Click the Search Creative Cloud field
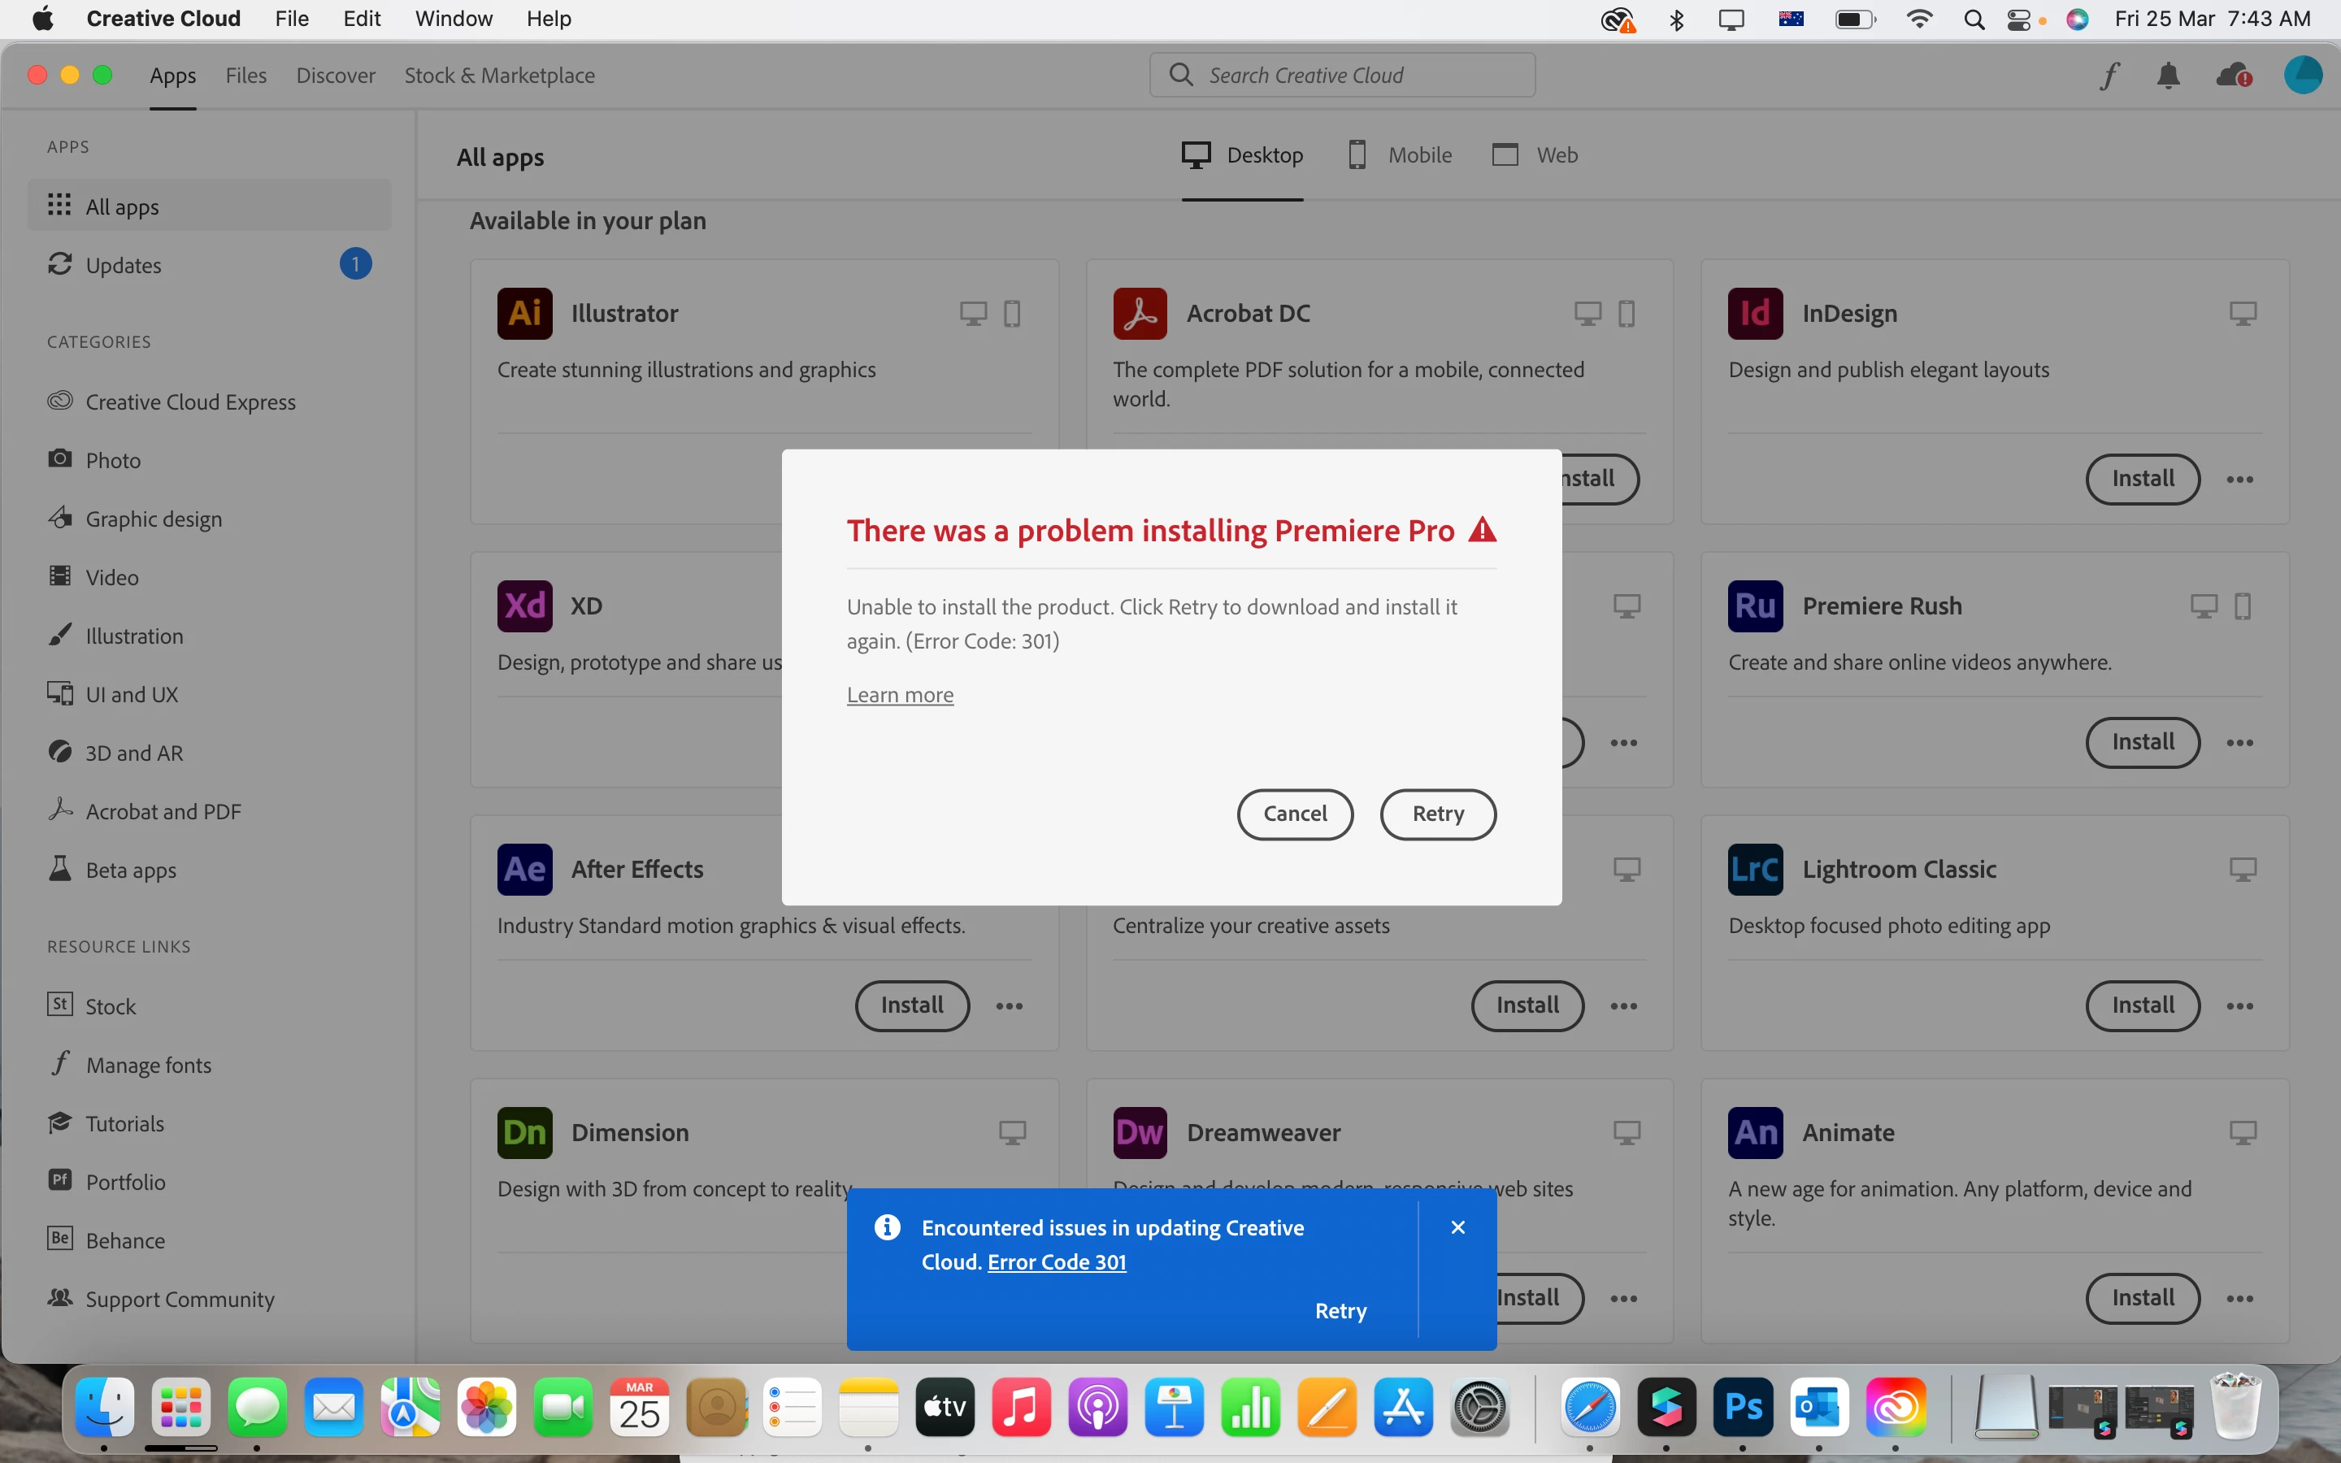 point(1342,76)
